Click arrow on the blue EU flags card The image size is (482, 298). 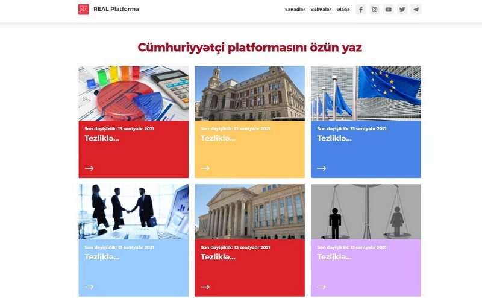[x=322, y=168]
